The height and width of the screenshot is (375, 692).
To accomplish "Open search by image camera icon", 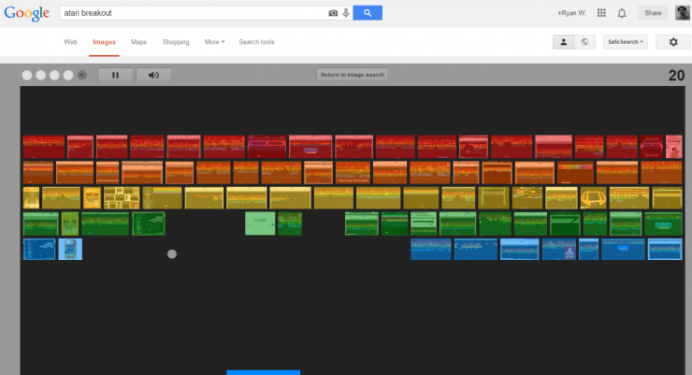I will pyautogui.click(x=333, y=13).
